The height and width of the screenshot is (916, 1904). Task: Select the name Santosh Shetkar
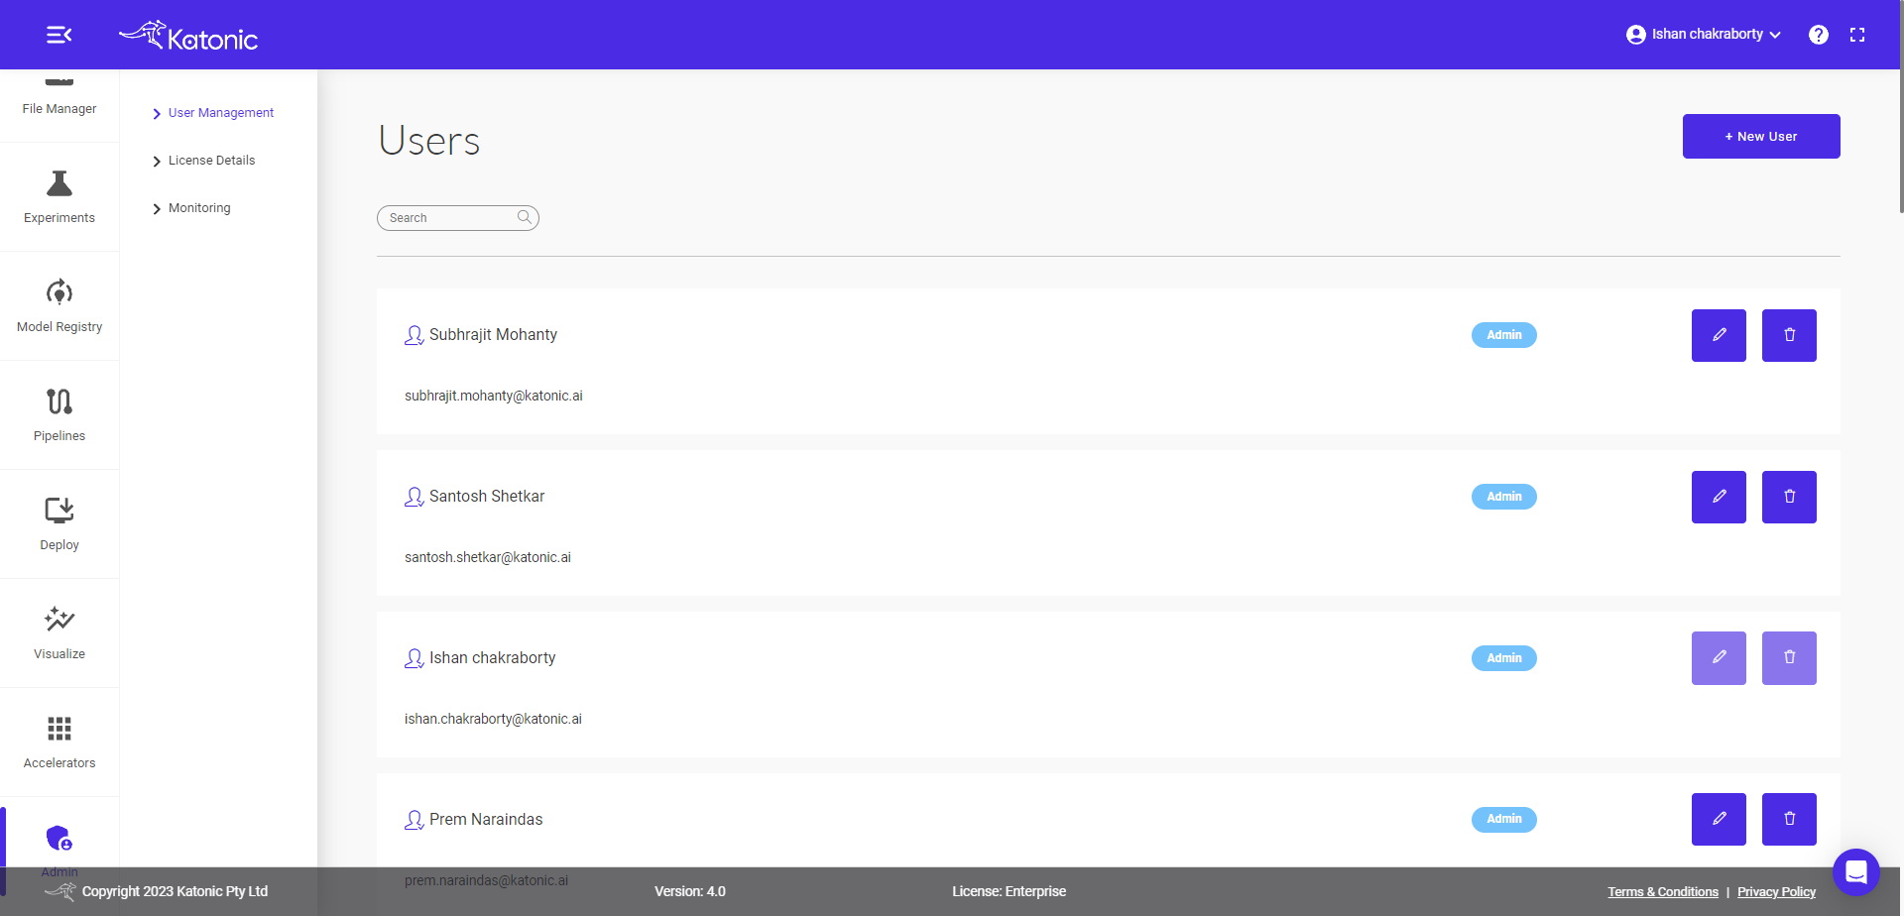[487, 497]
